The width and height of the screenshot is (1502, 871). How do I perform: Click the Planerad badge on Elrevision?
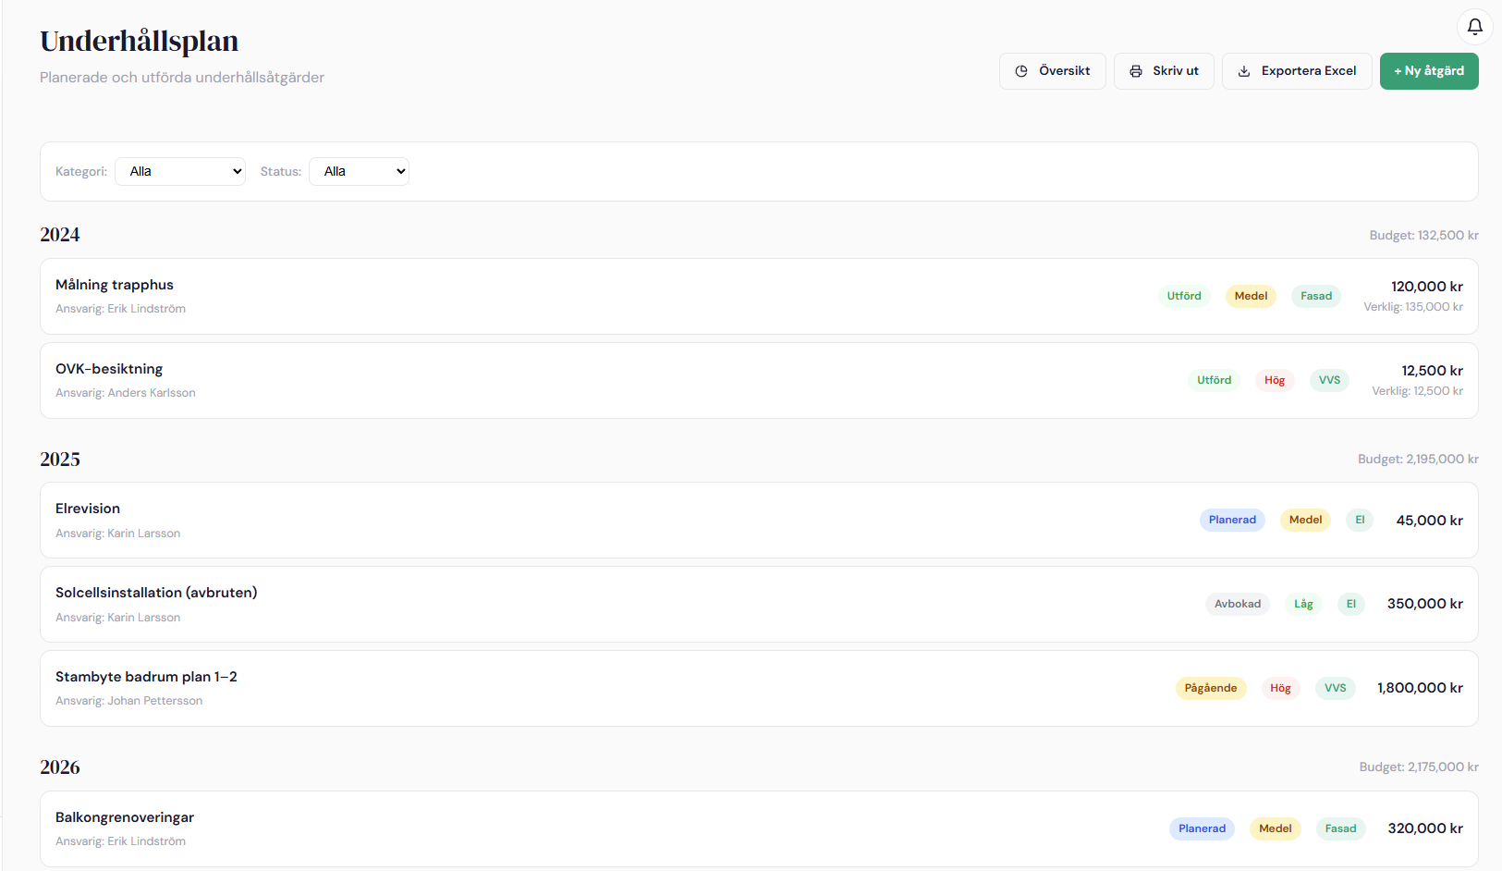[1231, 520]
